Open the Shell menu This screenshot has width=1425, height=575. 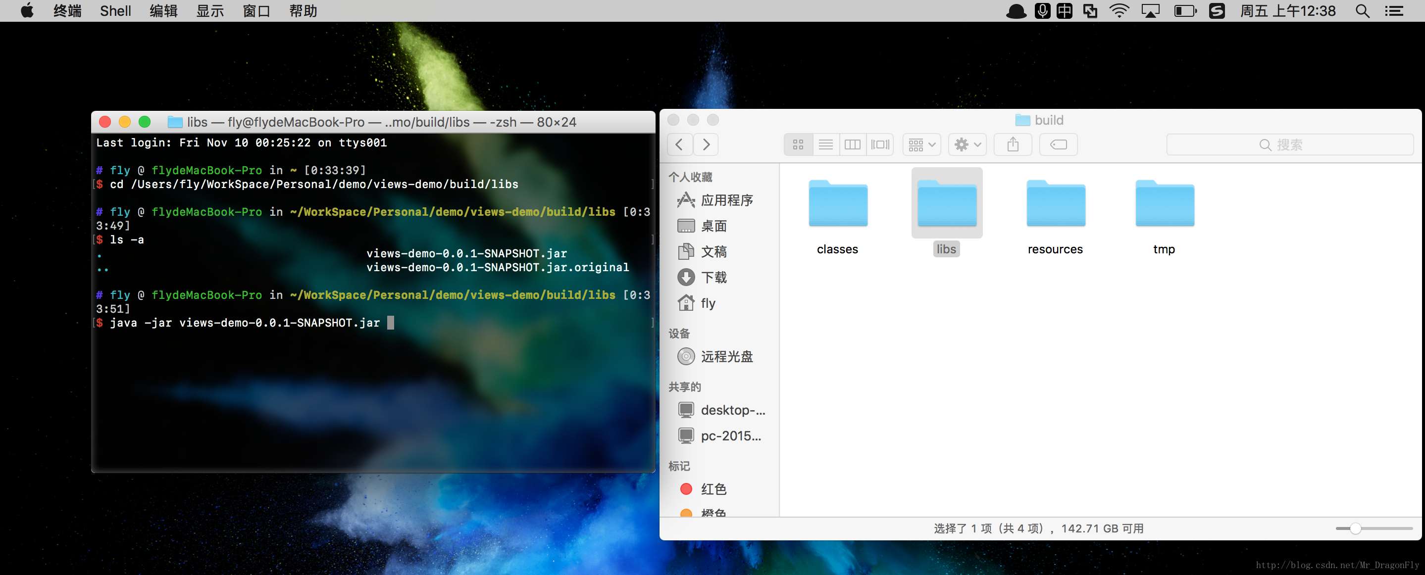(x=116, y=11)
